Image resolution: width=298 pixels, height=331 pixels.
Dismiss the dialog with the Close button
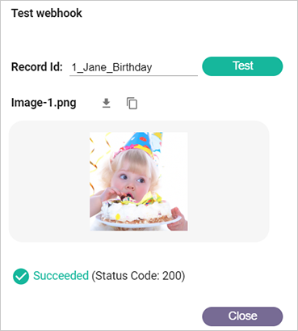pos(242,316)
